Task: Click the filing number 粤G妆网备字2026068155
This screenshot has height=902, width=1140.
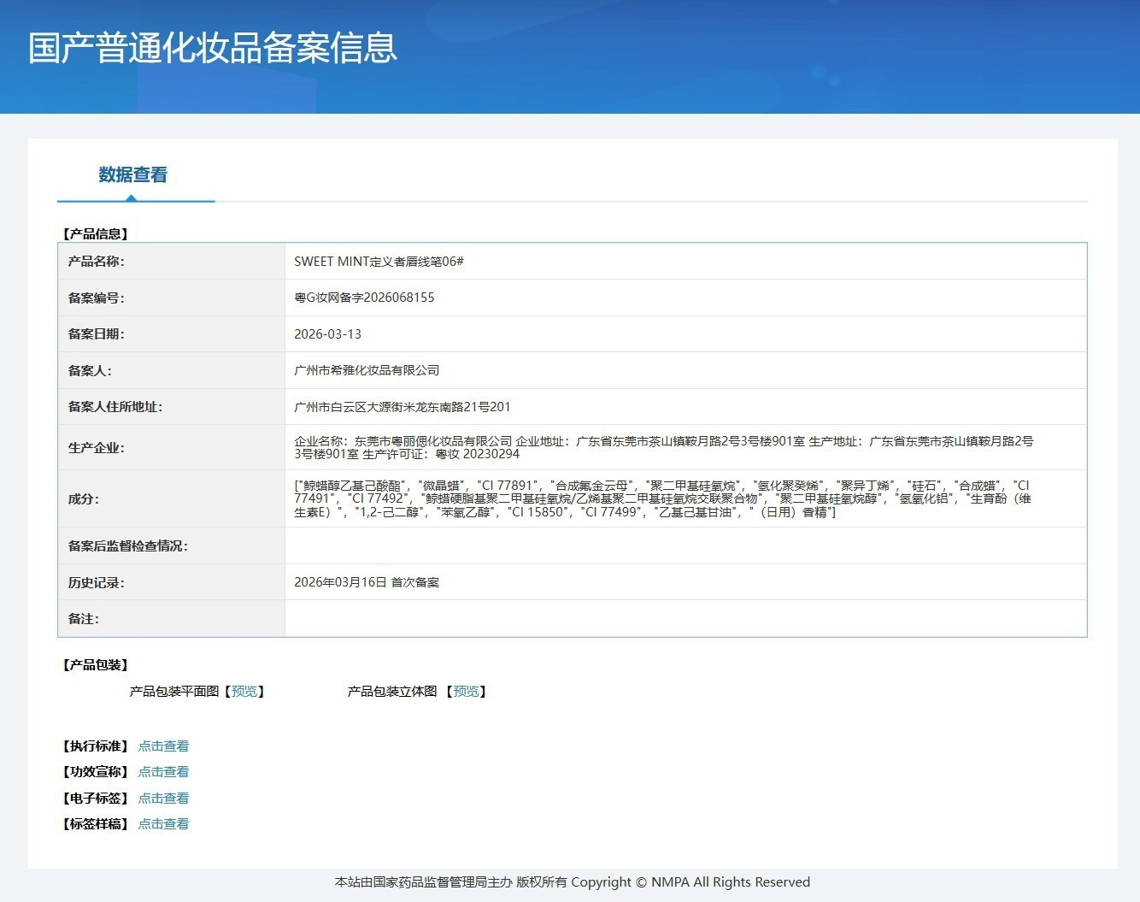Action: click(364, 298)
